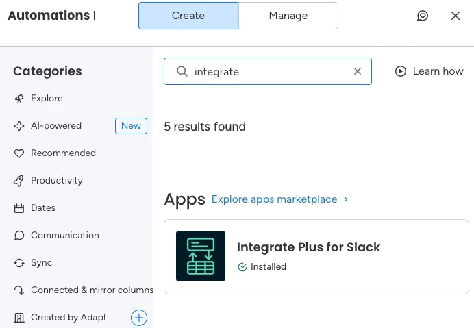Click the Sync arrows icon
Screen dimensions: 474x328
tap(19, 263)
